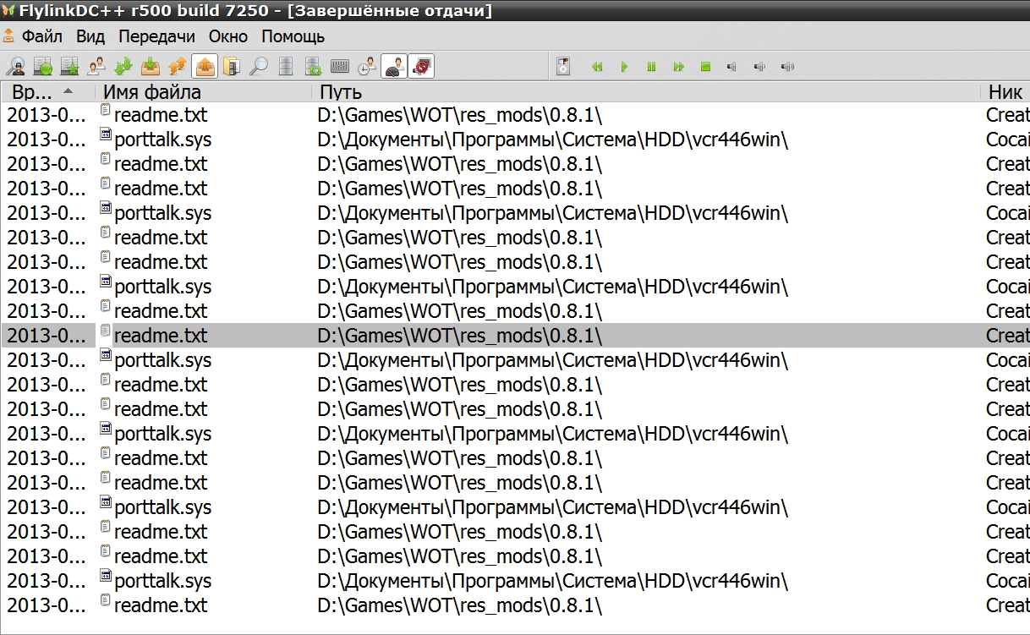The image size is (1030, 635).
Task: Open search with the magnifying glass icon
Action: tap(259, 66)
